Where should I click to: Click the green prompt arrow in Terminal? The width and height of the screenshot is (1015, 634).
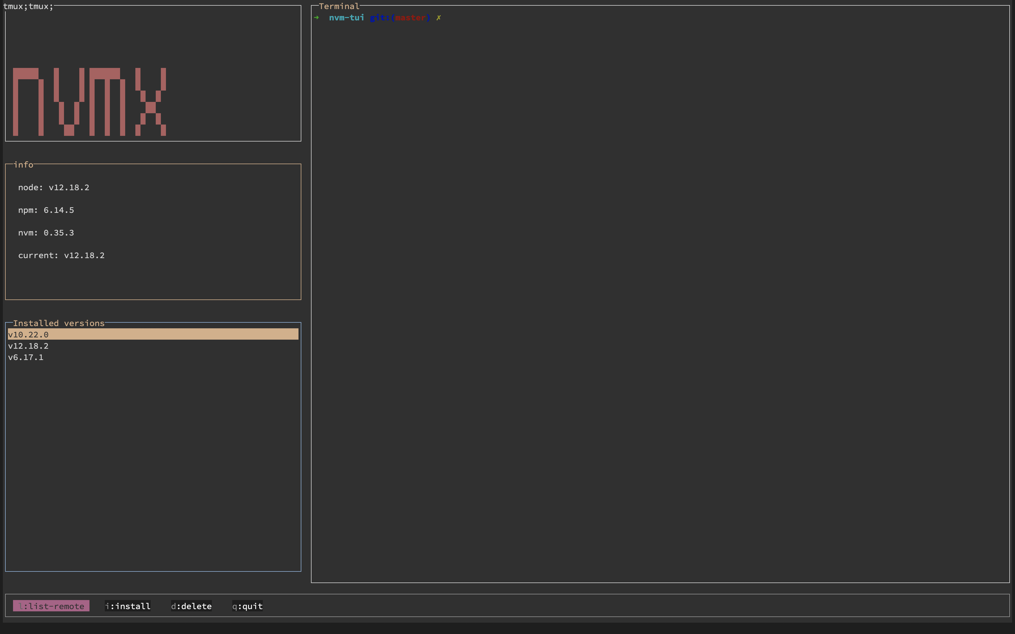317,18
